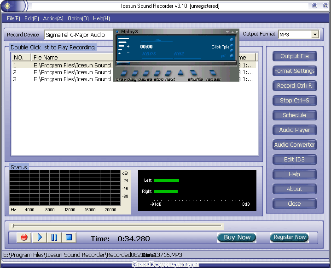
Task: Open the Audio Converter
Action: pyautogui.click(x=295, y=145)
